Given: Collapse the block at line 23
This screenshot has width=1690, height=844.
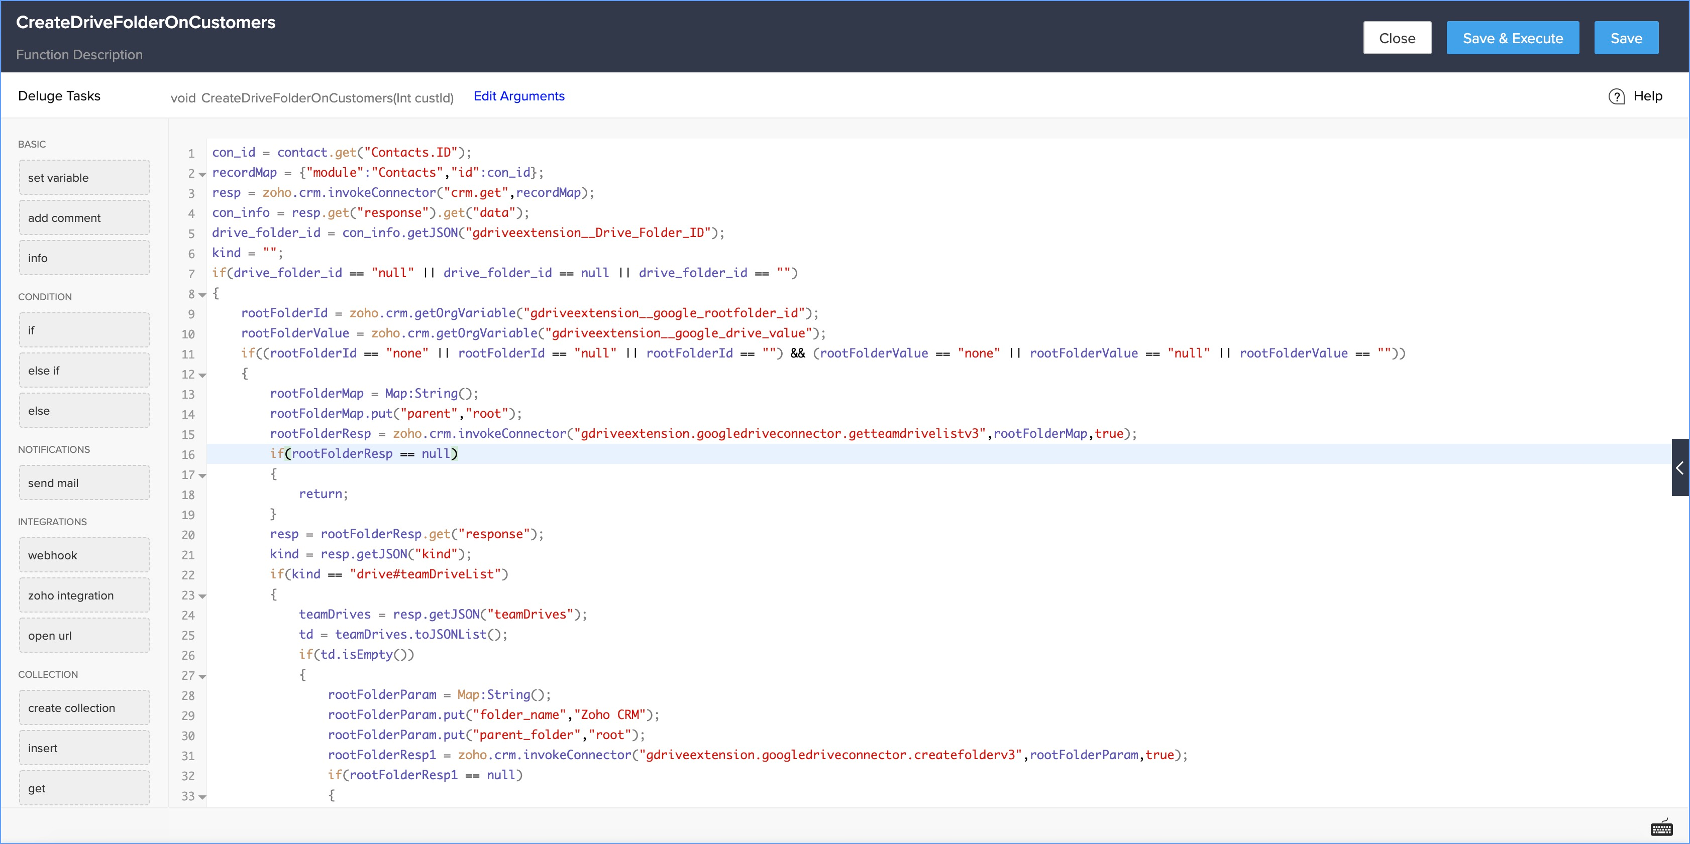Looking at the screenshot, I should pos(203,596).
